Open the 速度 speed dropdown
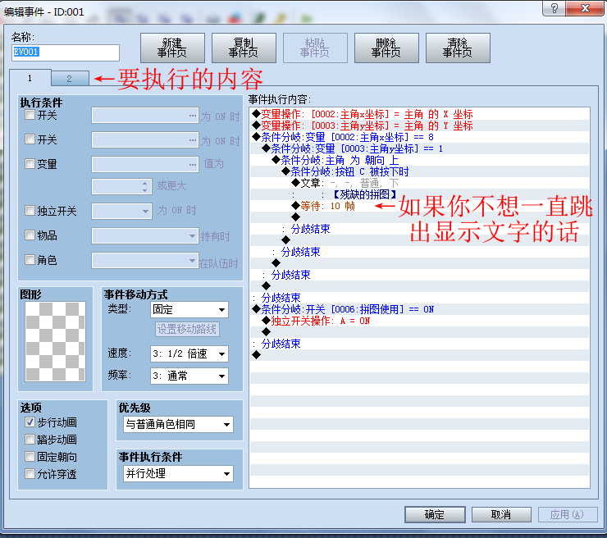Image resolution: width=607 pixels, height=538 pixels. click(x=189, y=353)
